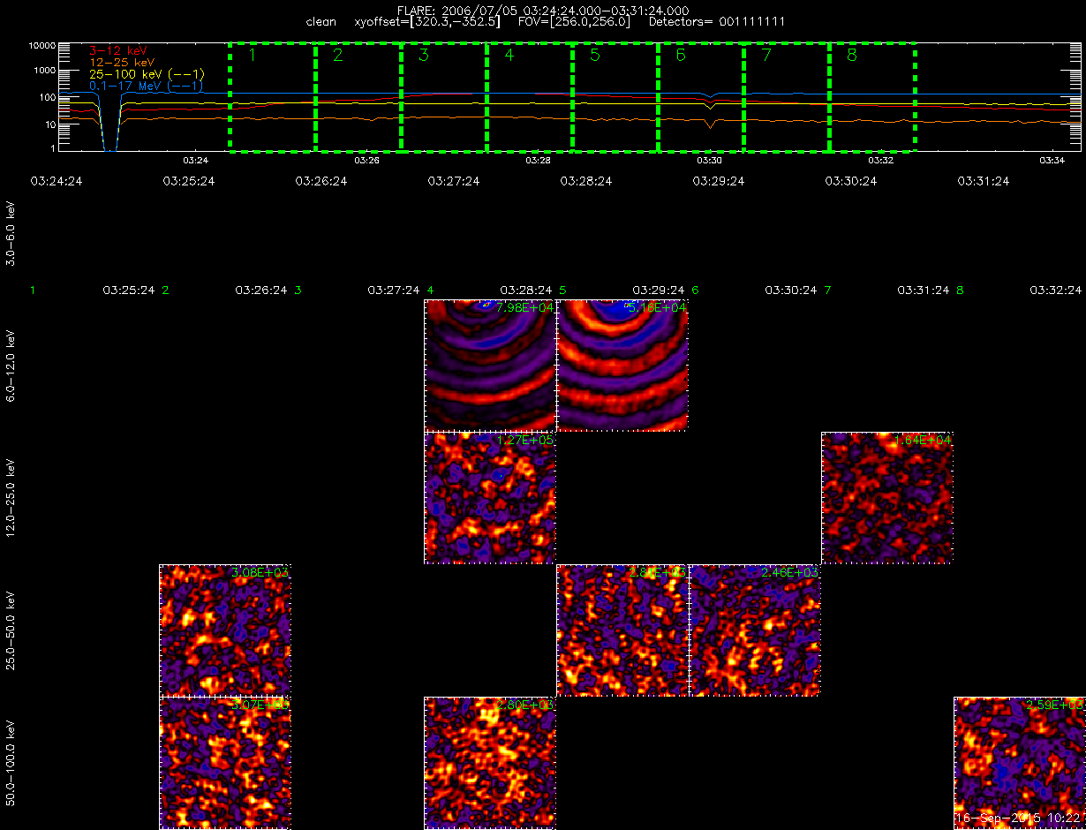Image resolution: width=1086 pixels, height=830 pixels.
Task: Click the 03:24:24 time label below the light curve
Action: pos(56,181)
